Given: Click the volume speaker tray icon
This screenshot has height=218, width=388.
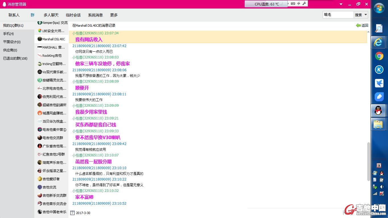Looking at the screenshot, I should tap(382, 187).
